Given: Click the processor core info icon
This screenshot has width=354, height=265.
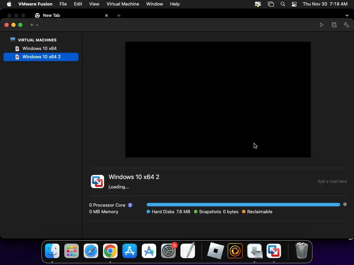Looking at the screenshot, I should [130, 205].
